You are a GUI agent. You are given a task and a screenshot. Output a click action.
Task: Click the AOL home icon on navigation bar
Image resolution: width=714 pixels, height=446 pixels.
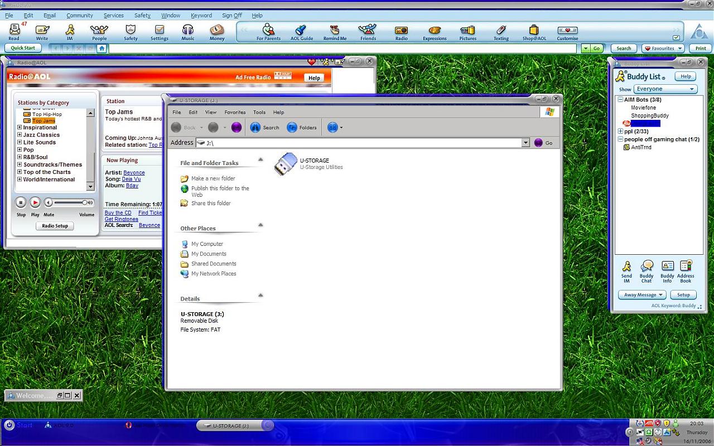pyautogui.click(x=102, y=49)
